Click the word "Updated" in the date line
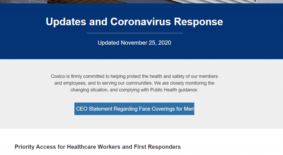283x155 pixels. [x=108, y=43]
